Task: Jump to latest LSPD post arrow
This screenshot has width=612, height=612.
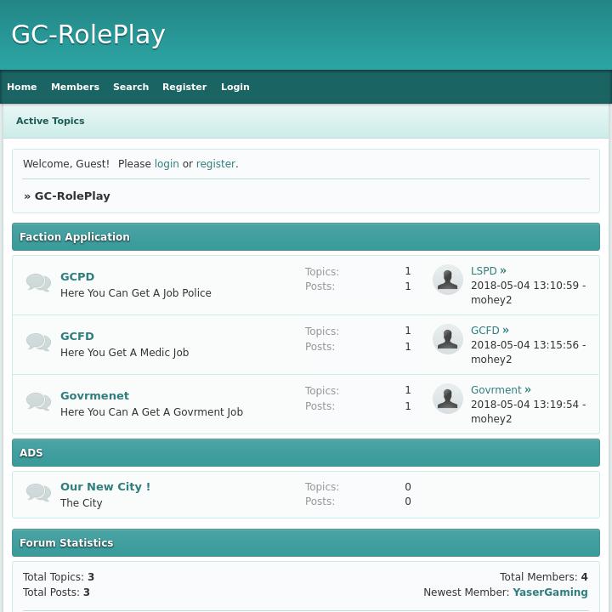Action: click(x=503, y=271)
